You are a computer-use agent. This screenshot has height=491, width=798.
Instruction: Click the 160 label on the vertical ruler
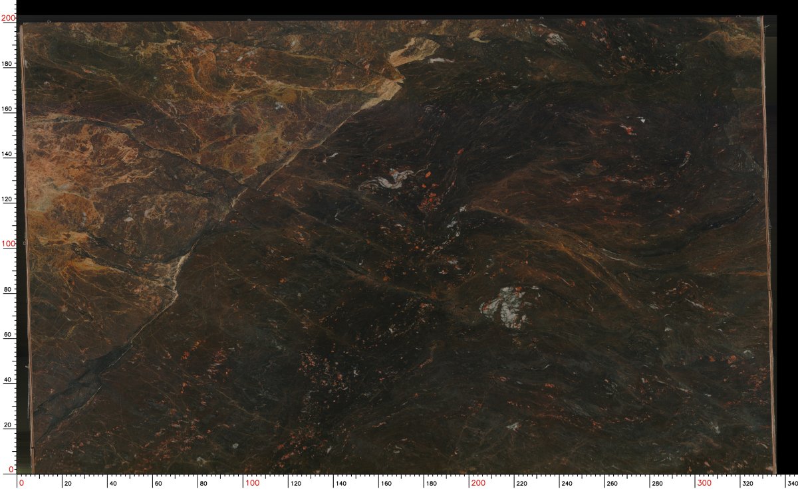(x=8, y=109)
